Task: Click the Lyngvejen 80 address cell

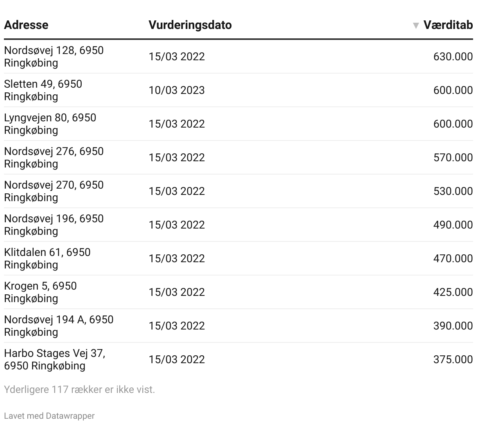Action: tap(50, 124)
